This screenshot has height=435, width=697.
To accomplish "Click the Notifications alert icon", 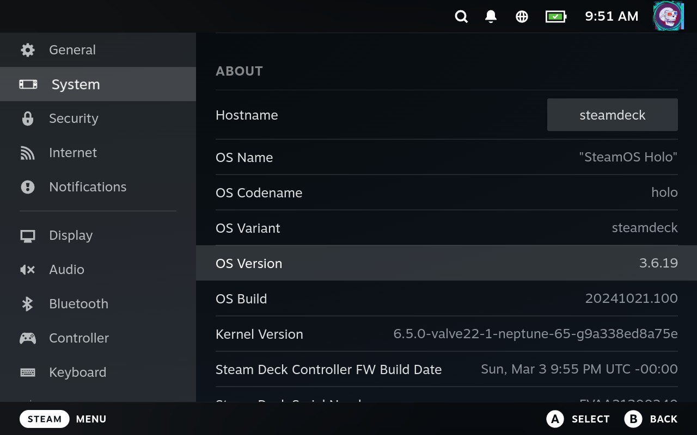I will [27, 187].
